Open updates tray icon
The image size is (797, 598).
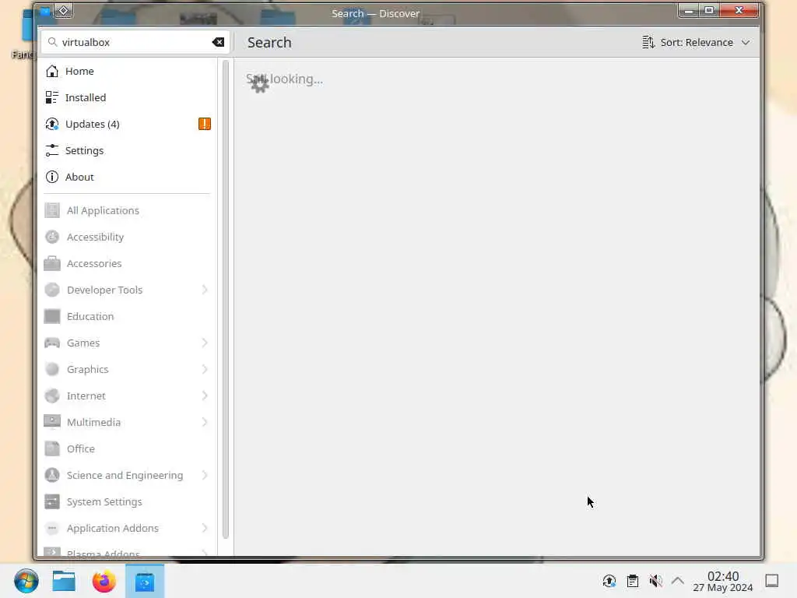tap(609, 581)
